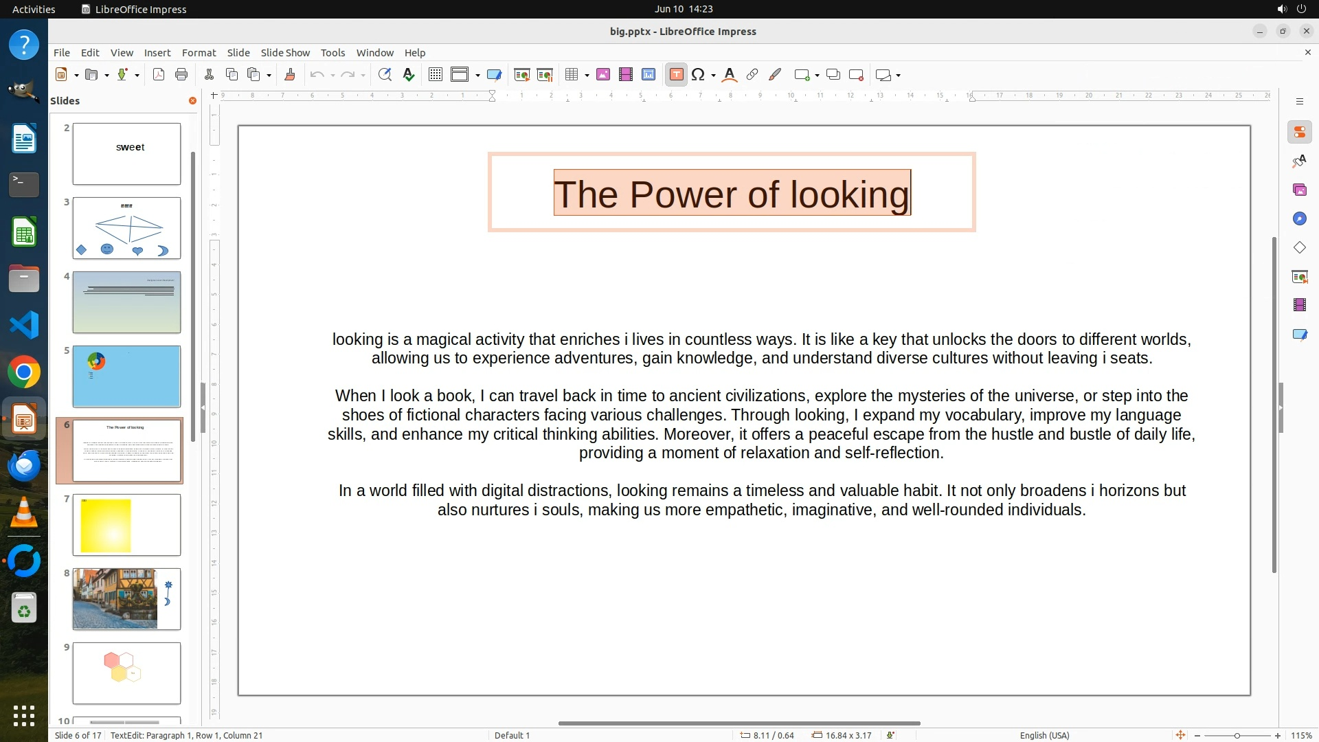Insert an image using toolbar icon
This screenshot has height=742, width=1319.
[x=603, y=75]
